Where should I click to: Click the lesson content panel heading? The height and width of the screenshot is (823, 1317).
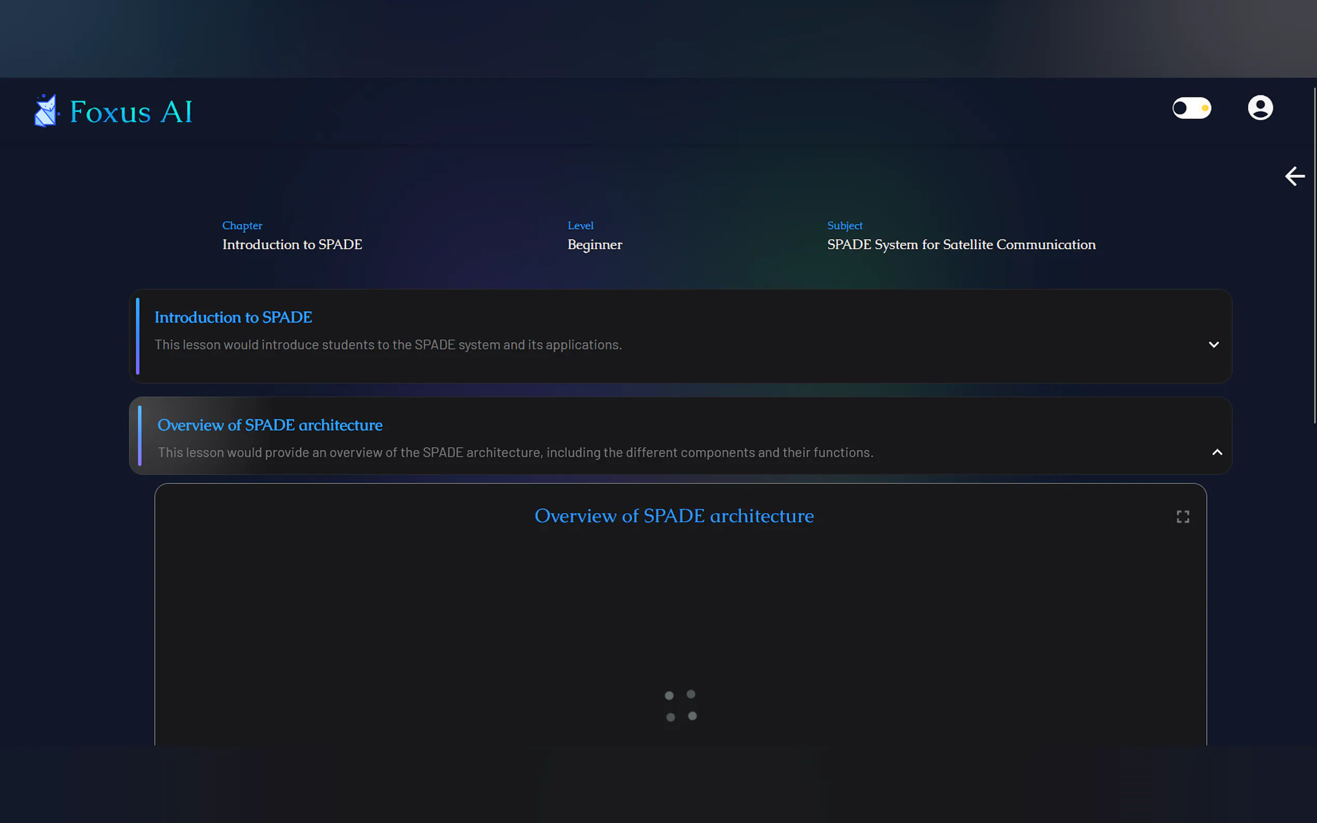[674, 516]
